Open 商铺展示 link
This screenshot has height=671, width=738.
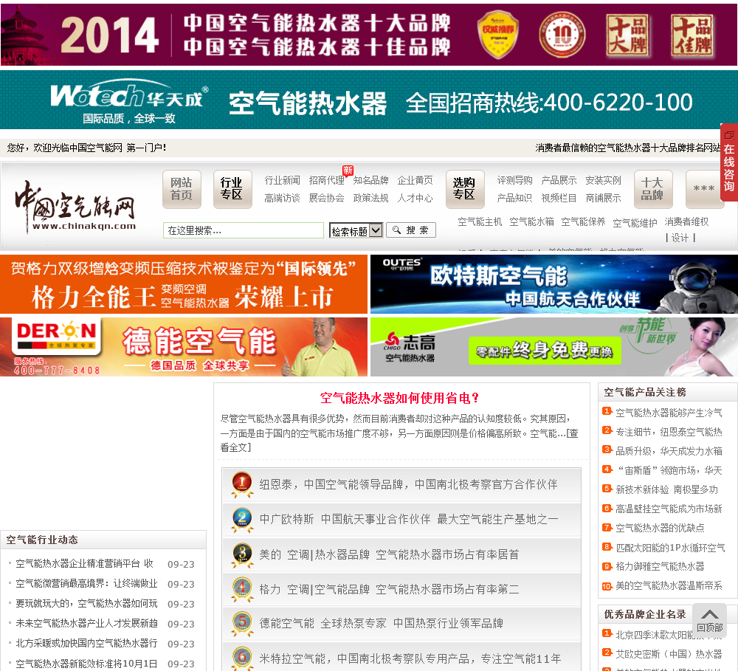(604, 199)
